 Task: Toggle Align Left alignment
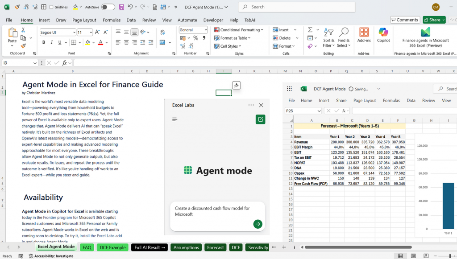pos(118,42)
